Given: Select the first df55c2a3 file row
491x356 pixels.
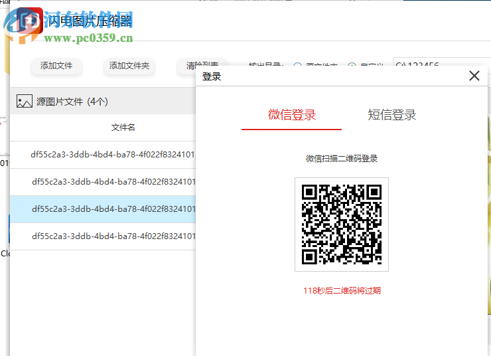Looking at the screenshot, I should pyautogui.click(x=103, y=155).
